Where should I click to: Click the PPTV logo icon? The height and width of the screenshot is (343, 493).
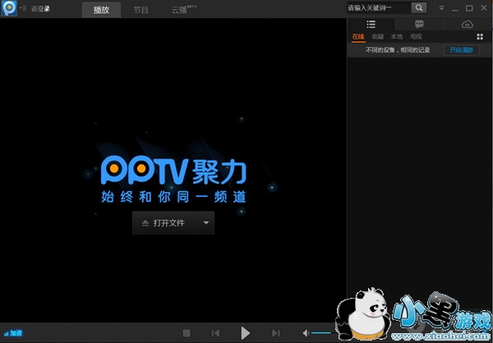pos(9,8)
